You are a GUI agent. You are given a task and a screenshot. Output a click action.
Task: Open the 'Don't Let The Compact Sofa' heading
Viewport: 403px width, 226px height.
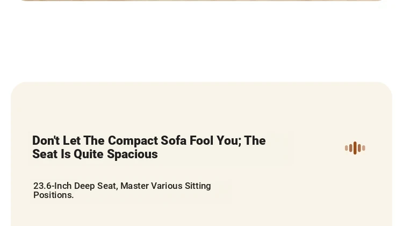(149, 147)
